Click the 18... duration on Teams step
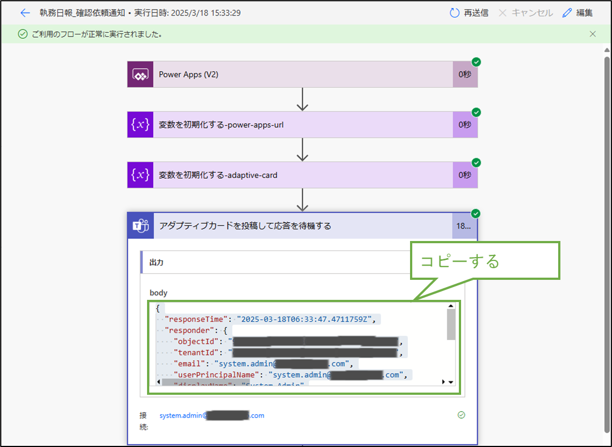 point(464,226)
